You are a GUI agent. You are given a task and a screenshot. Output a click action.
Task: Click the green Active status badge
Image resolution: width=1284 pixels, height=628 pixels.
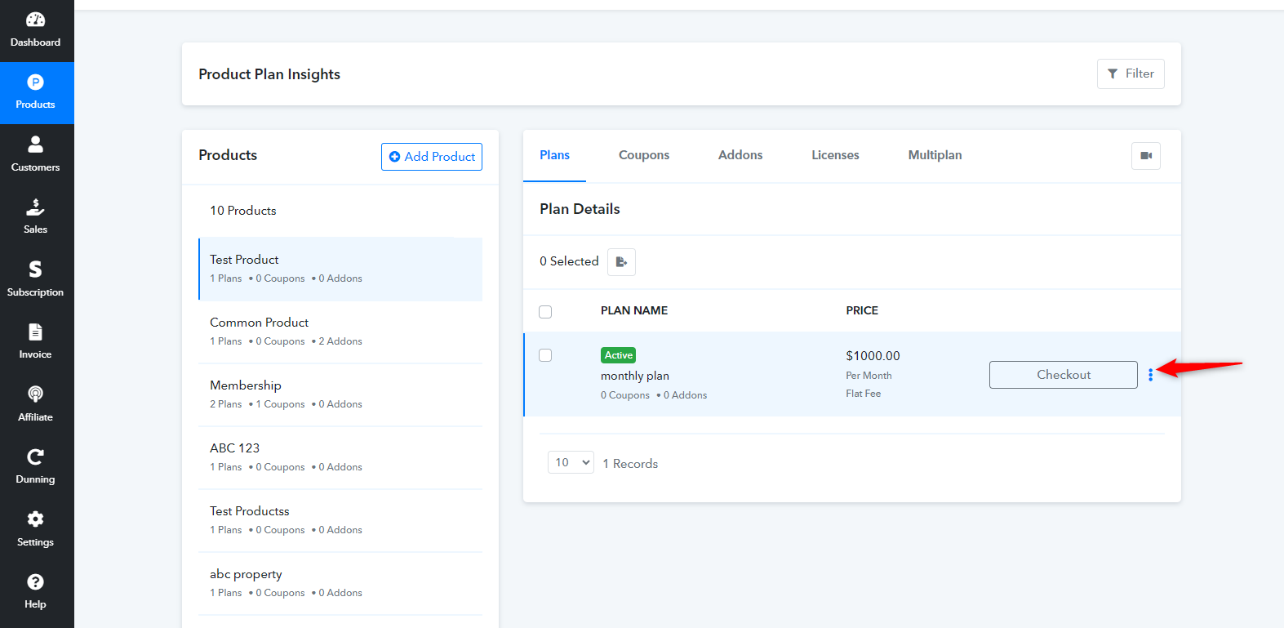tap(619, 355)
